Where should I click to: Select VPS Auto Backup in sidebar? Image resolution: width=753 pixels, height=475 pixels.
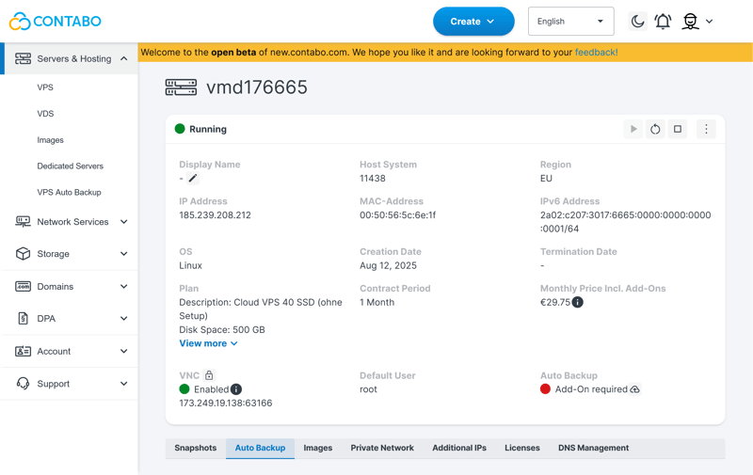pyautogui.click(x=69, y=192)
